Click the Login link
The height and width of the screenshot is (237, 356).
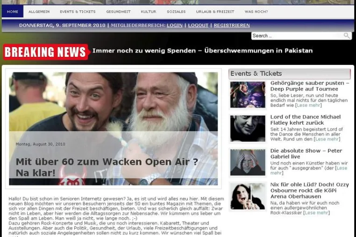175,25
